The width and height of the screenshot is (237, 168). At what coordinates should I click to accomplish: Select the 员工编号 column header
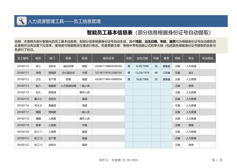23,58
